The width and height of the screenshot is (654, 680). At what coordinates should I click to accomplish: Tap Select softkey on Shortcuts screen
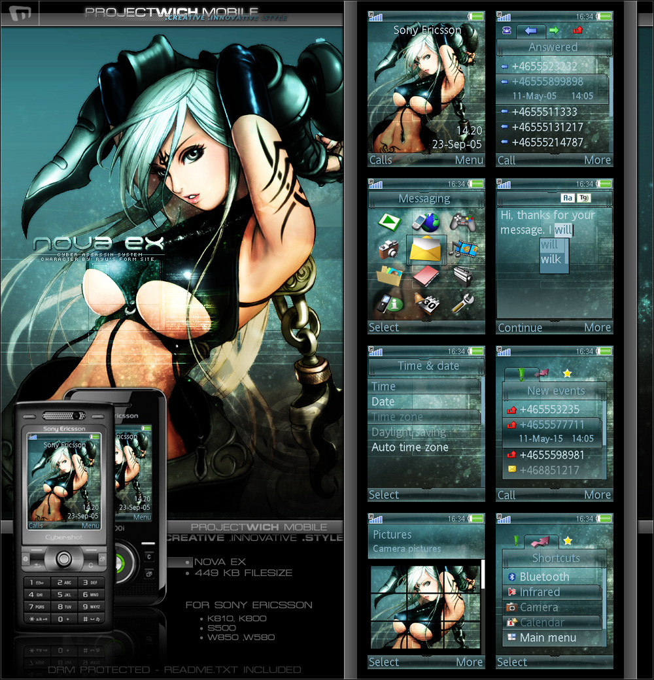(511, 662)
